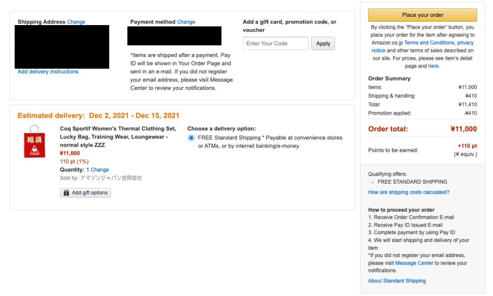Open the Message Center link
Image resolution: width=493 pixels, height=296 pixels.
pos(414,263)
